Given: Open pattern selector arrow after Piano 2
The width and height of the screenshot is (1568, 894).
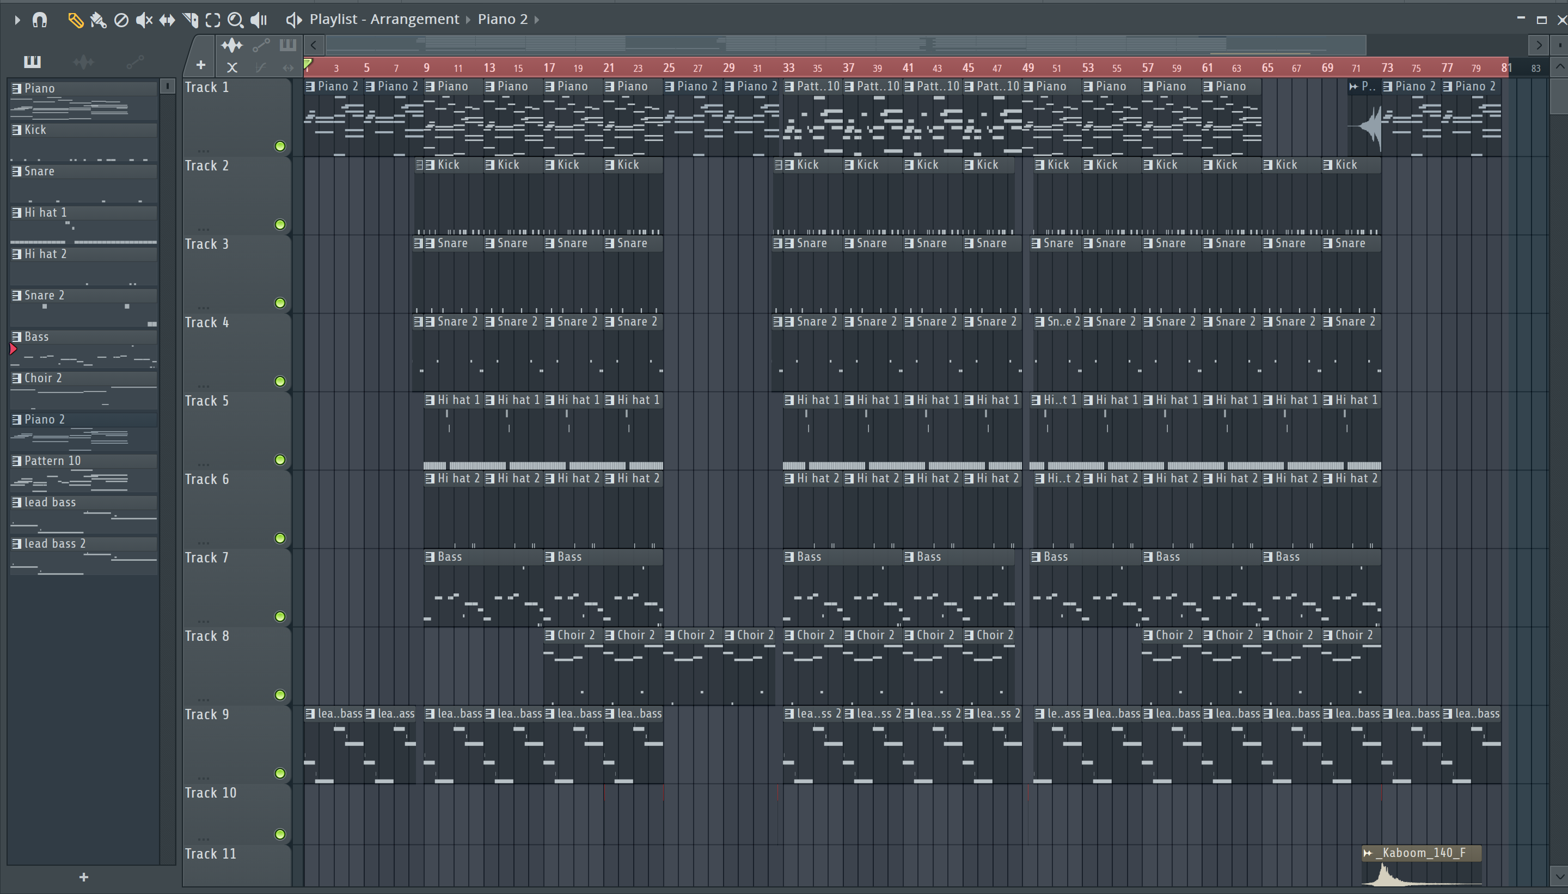Looking at the screenshot, I should 537,20.
